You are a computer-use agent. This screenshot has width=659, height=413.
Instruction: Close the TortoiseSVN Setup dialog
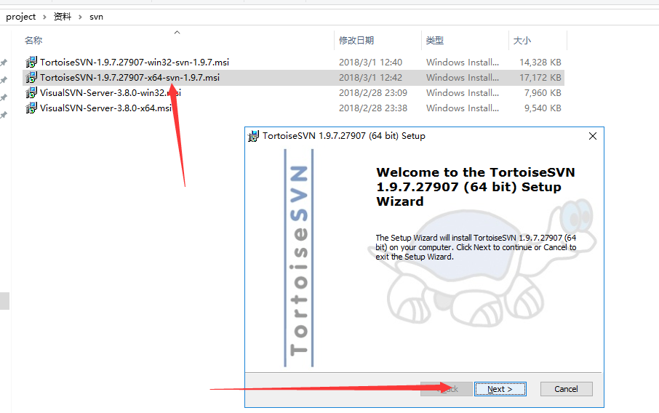coord(593,136)
